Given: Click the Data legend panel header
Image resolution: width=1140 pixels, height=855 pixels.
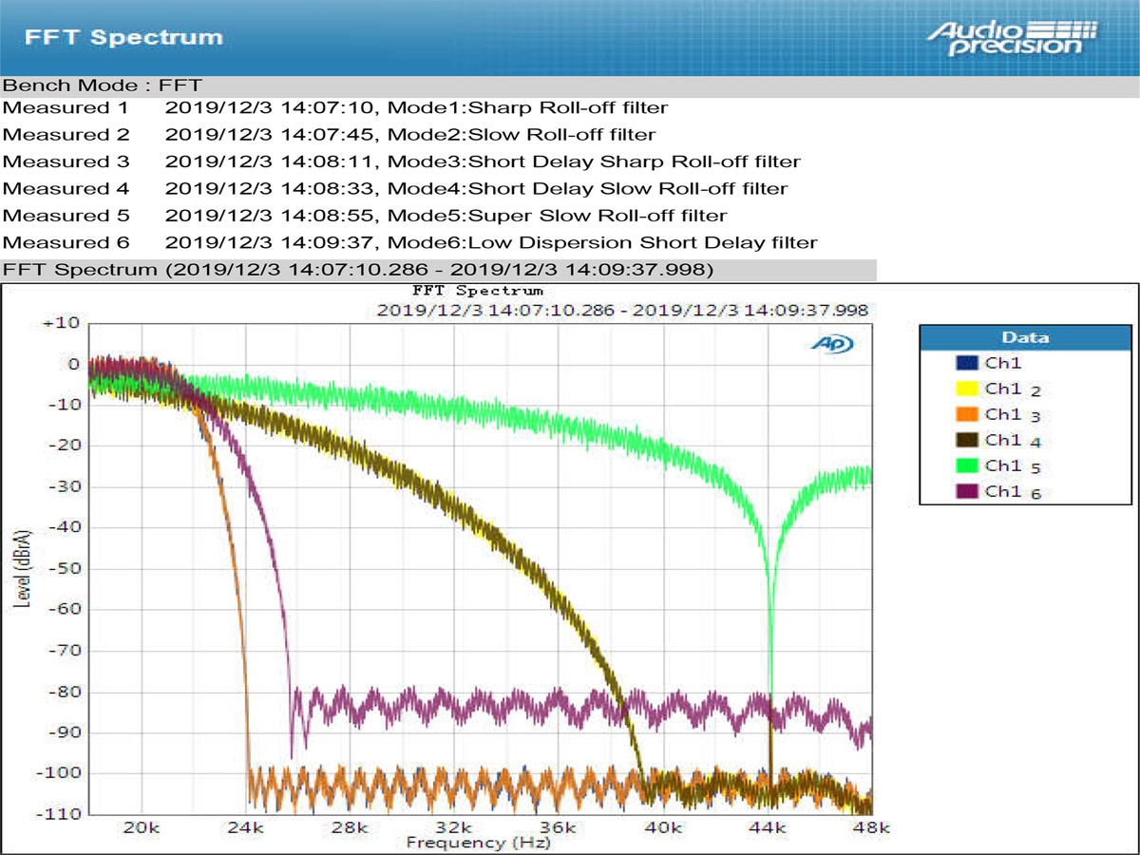Looking at the screenshot, I should click(1025, 337).
